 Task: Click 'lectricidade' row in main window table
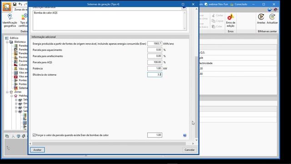(x=238, y=63)
